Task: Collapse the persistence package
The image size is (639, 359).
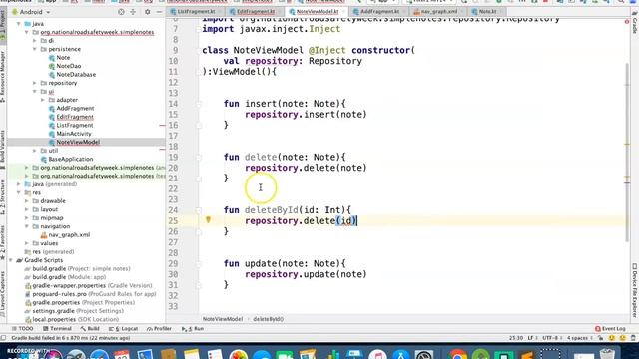Action: click(35, 49)
